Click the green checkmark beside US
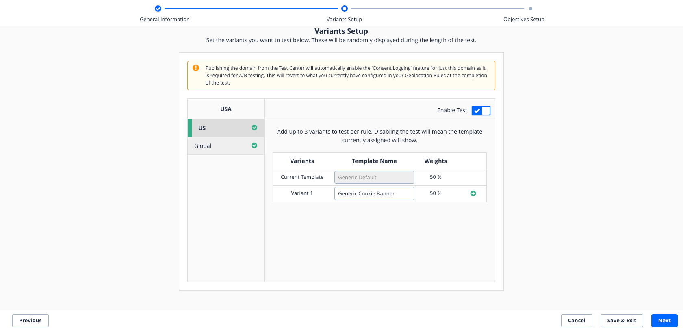Image resolution: width=683 pixels, height=330 pixels. (254, 128)
